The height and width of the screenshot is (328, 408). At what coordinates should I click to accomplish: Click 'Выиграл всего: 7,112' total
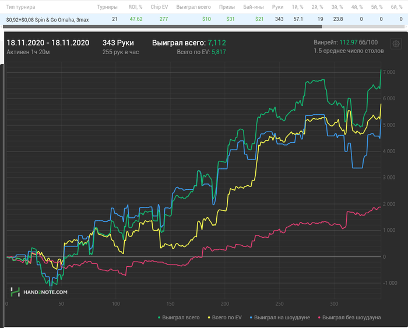pos(189,43)
